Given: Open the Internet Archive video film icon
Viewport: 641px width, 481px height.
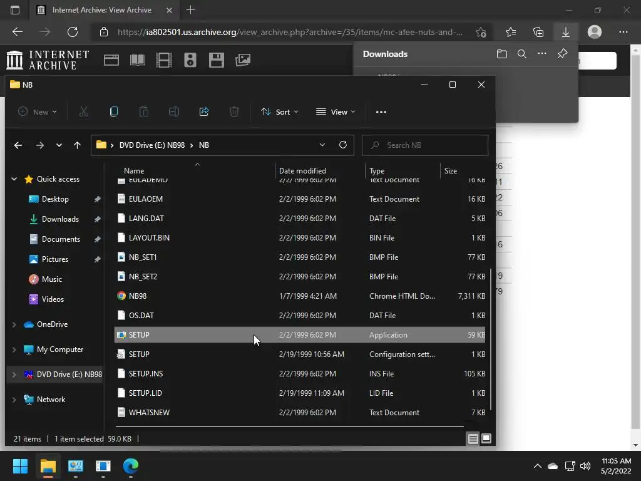Looking at the screenshot, I should click(164, 60).
